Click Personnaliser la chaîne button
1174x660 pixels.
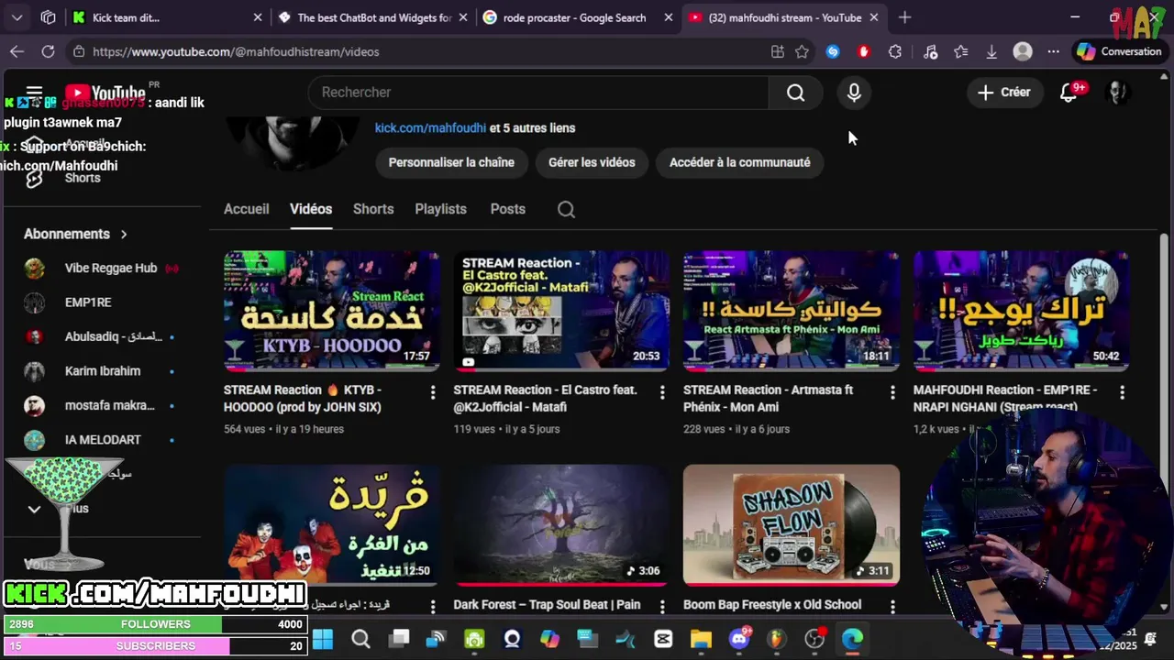pyautogui.click(x=451, y=162)
